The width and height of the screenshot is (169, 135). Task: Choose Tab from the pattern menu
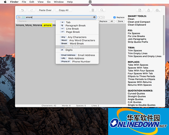point(77,22)
